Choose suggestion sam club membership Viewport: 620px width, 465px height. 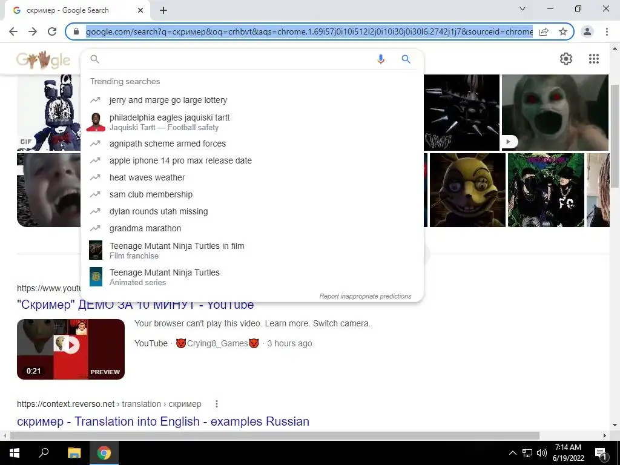click(x=252, y=194)
